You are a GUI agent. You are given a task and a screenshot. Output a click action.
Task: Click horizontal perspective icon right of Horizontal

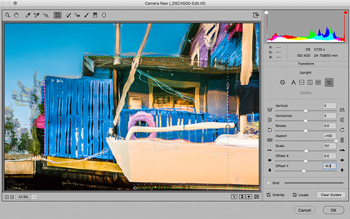pyautogui.click(x=342, y=120)
